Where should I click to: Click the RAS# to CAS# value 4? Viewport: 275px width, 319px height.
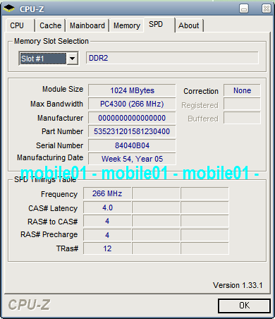(107, 221)
